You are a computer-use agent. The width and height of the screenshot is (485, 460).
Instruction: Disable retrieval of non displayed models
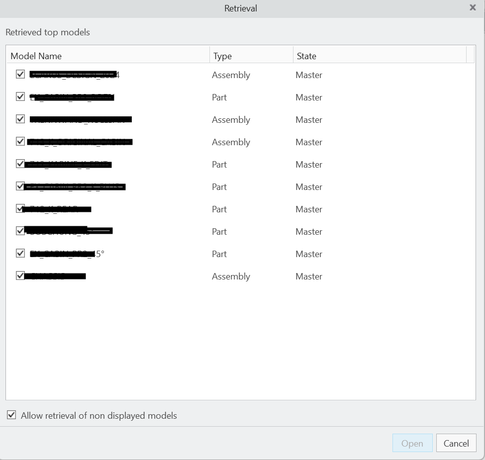pos(11,415)
